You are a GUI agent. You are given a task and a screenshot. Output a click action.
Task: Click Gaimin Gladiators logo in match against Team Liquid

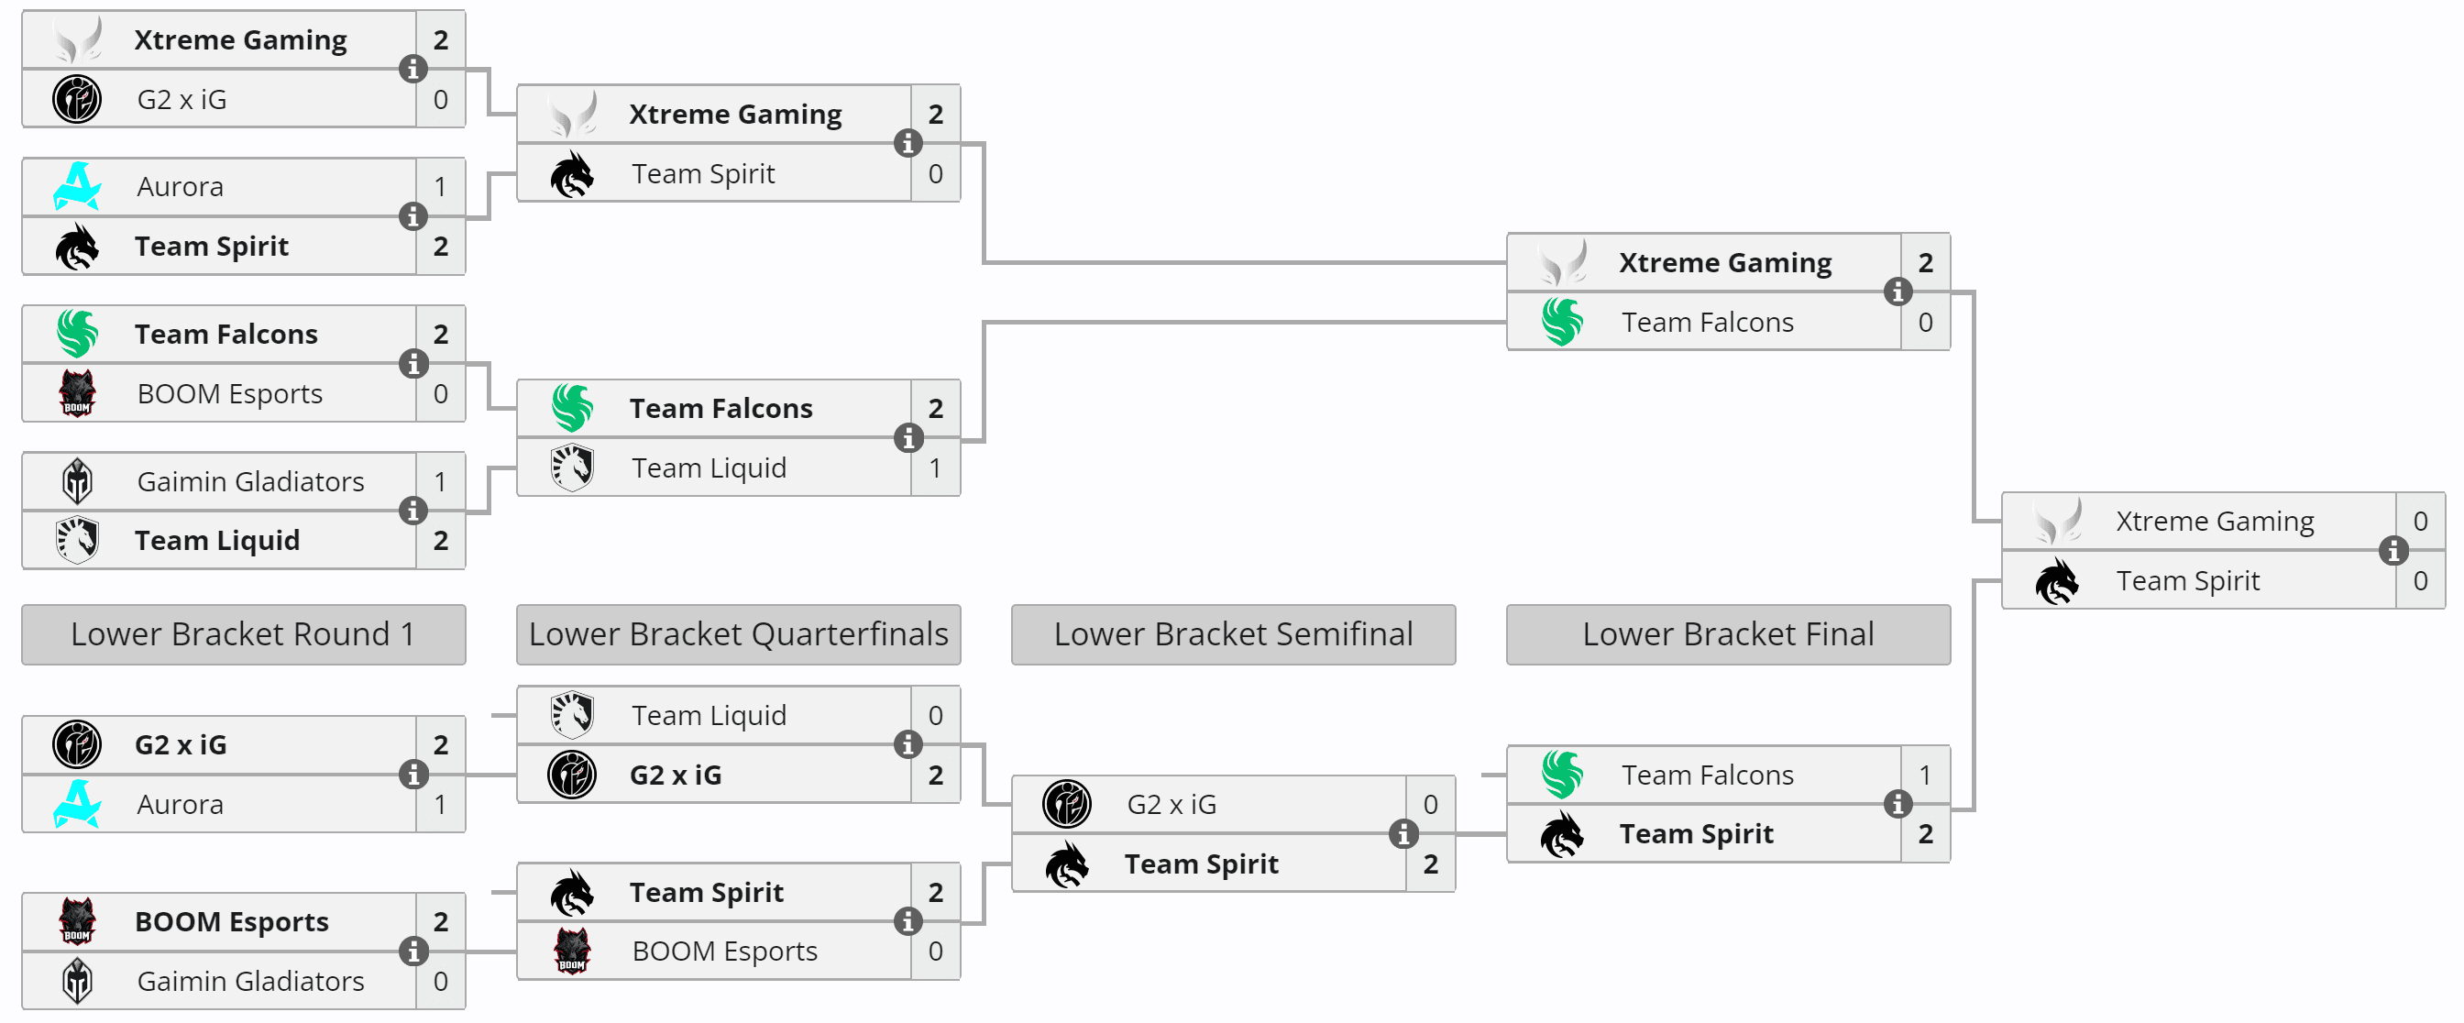click(76, 481)
